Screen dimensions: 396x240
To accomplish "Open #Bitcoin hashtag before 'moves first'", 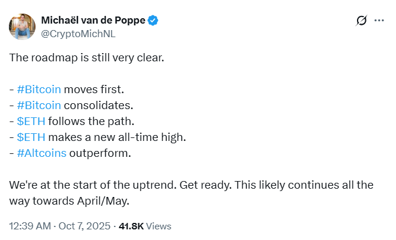I will [x=39, y=90].
